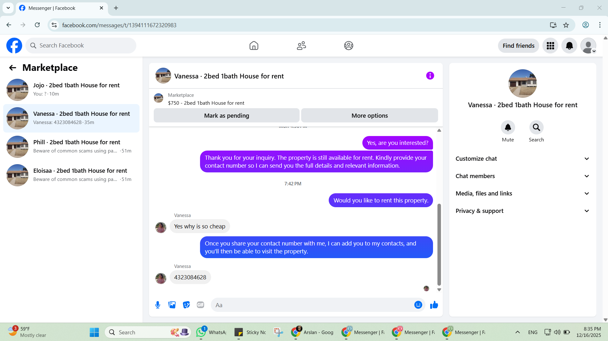This screenshot has width=608, height=341.
Task: Show hidden system tray icons chevron
Action: tap(517, 332)
